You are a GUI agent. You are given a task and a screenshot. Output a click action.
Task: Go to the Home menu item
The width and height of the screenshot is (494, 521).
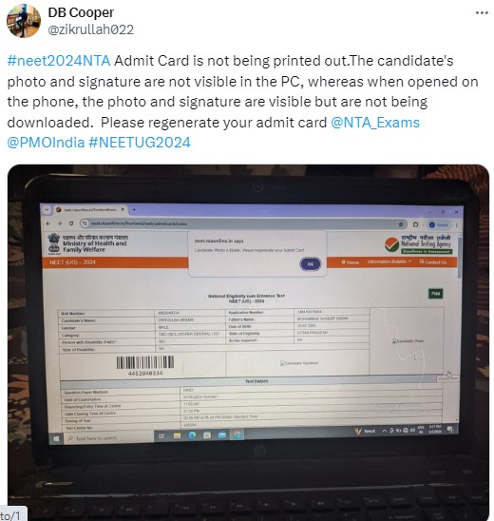[351, 262]
